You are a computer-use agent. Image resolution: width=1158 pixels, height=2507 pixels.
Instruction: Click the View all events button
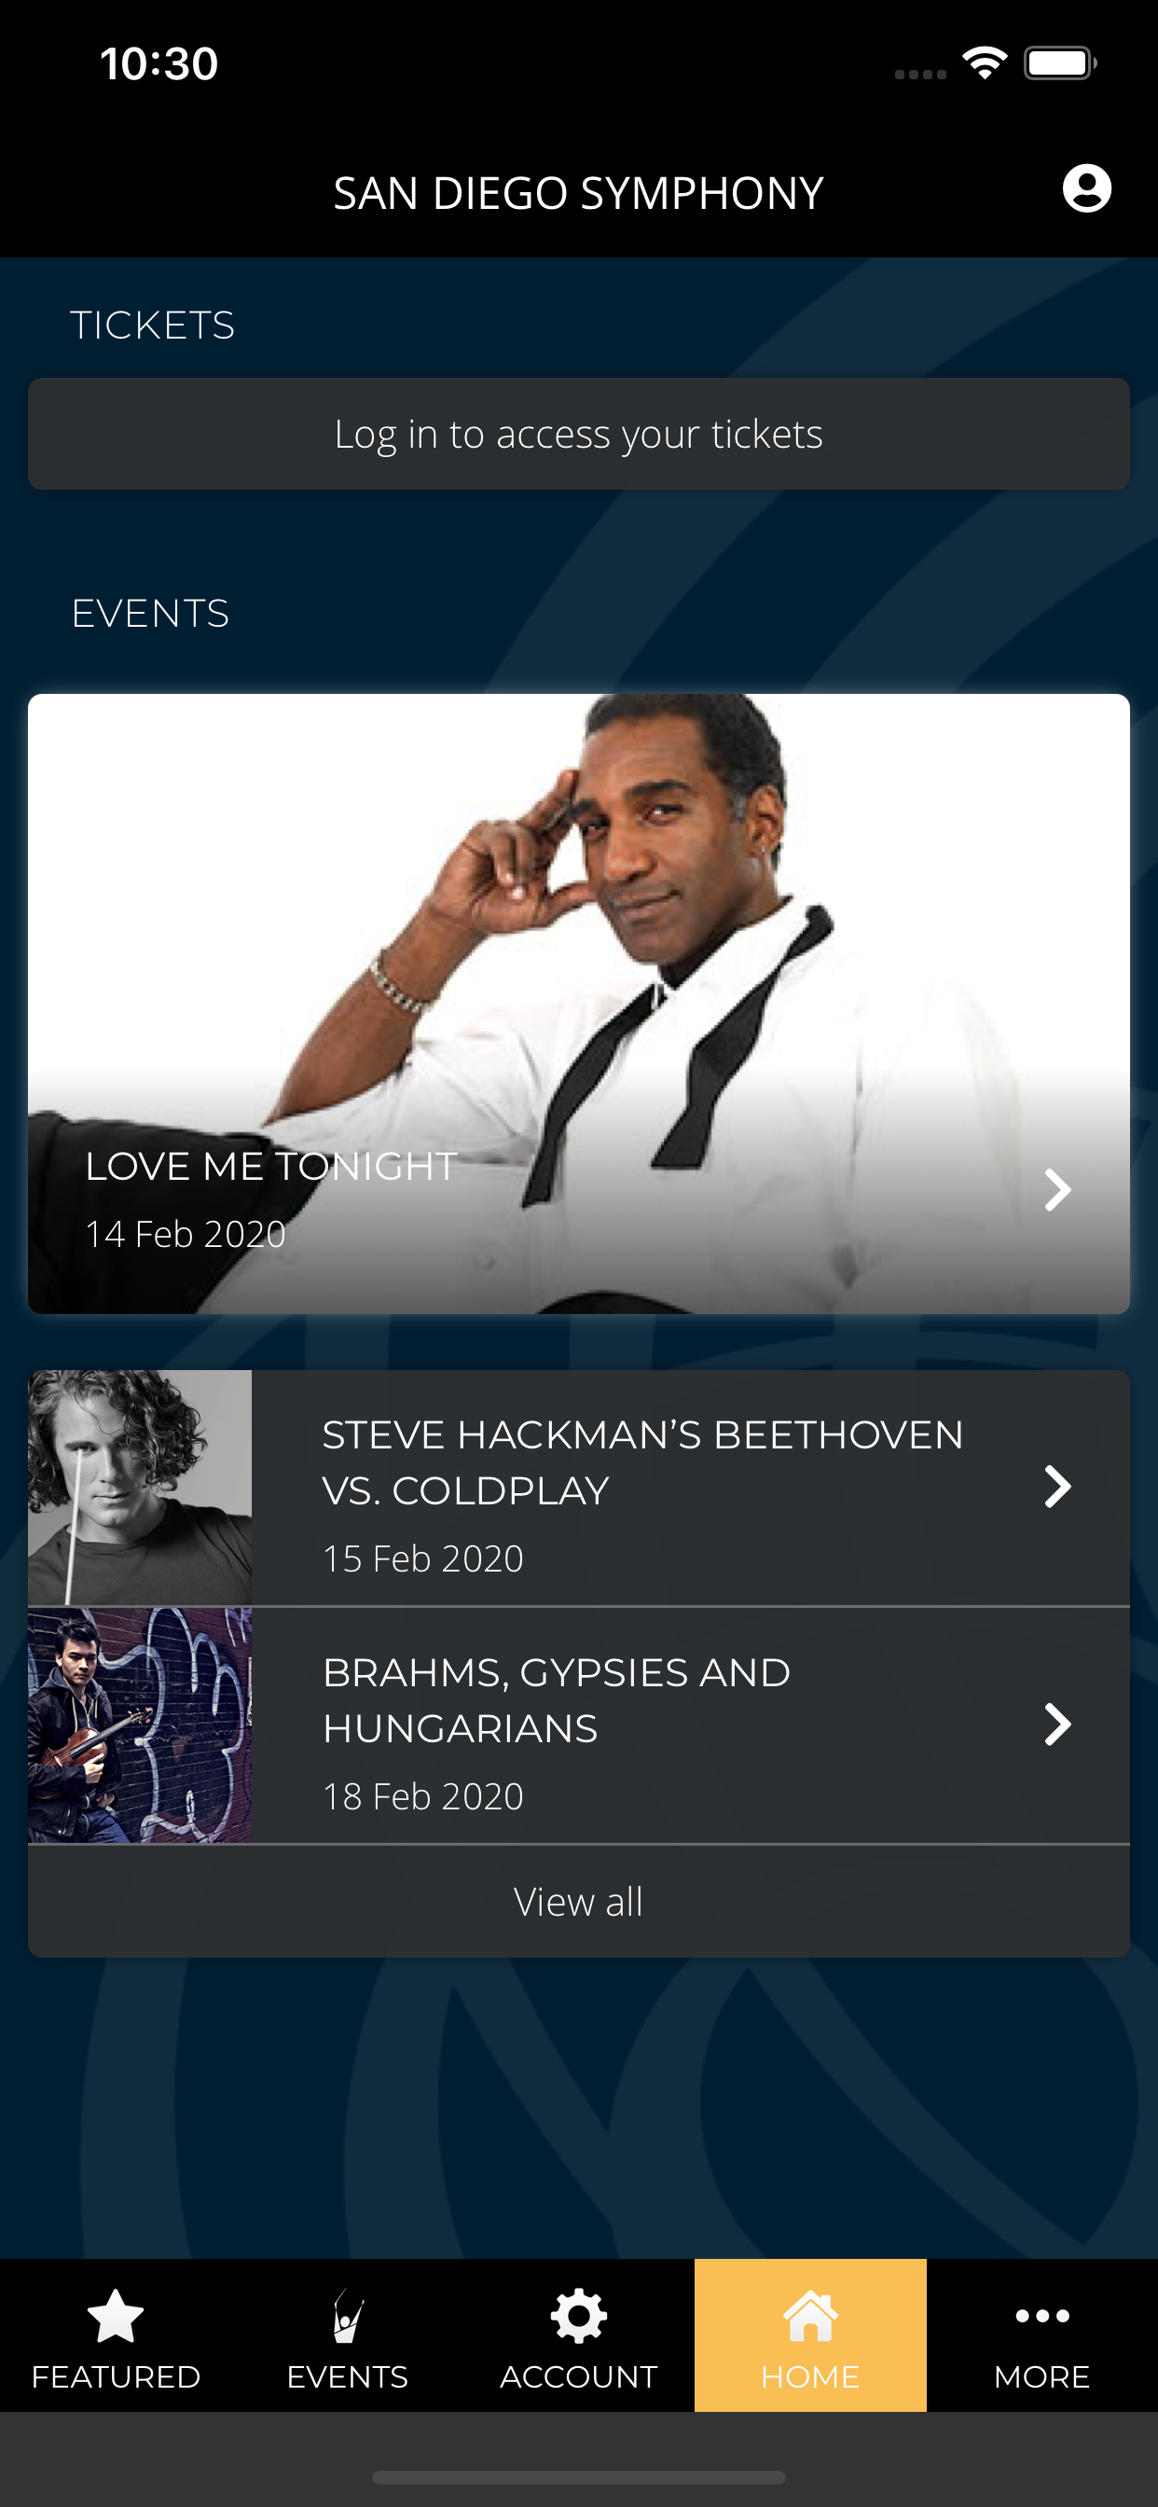tap(579, 1902)
